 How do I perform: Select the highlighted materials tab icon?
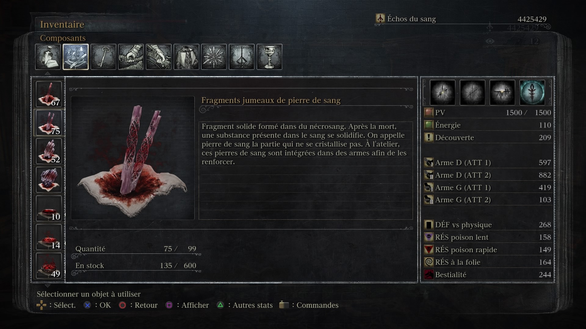click(x=76, y=57)
